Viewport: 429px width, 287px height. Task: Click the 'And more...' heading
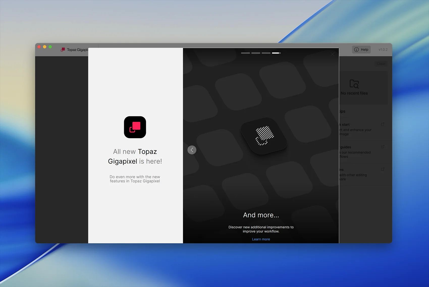point(261,215)
